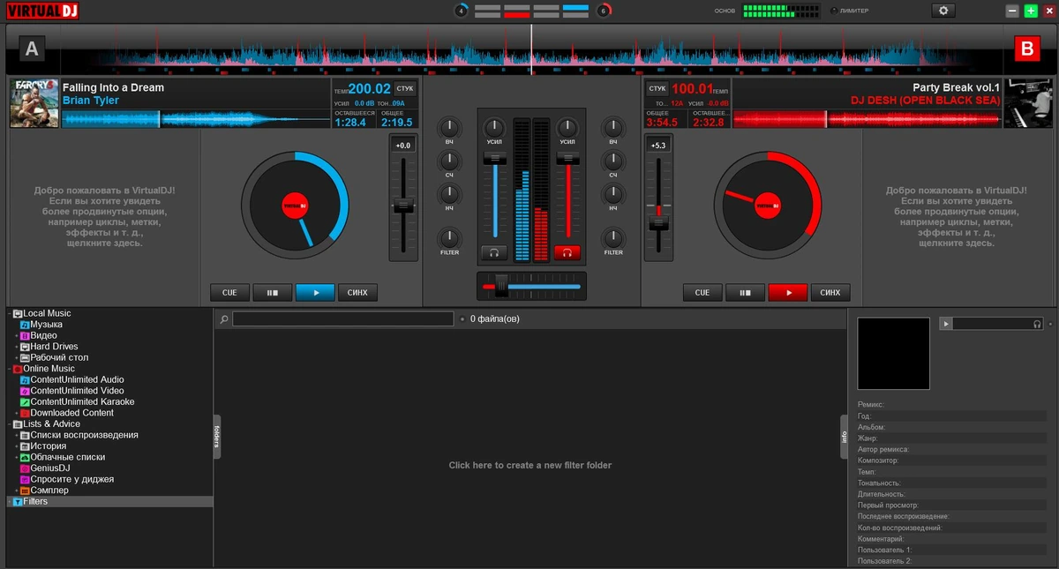Click the ContentUnlimited Video icon
Screen dimensions: 1059x569
(x=25, y=391)
